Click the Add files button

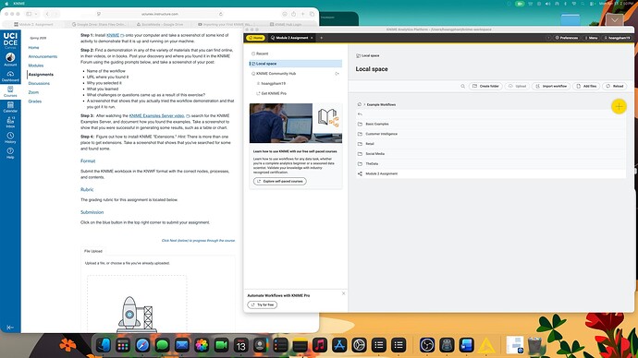(586, 86)
